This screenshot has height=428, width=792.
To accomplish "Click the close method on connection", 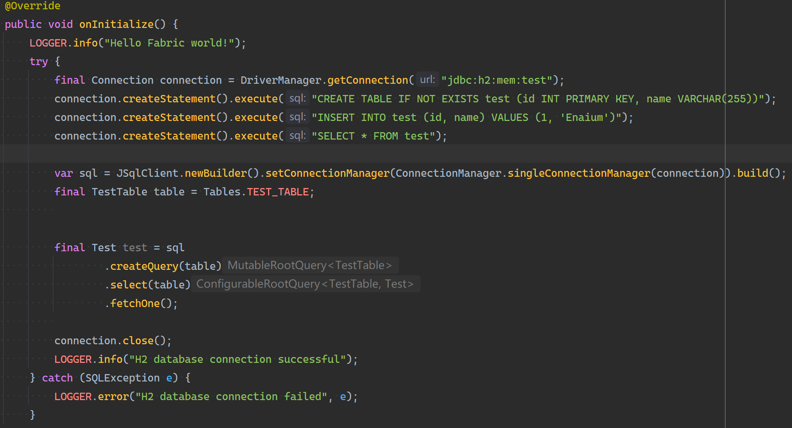I will 138,341.
